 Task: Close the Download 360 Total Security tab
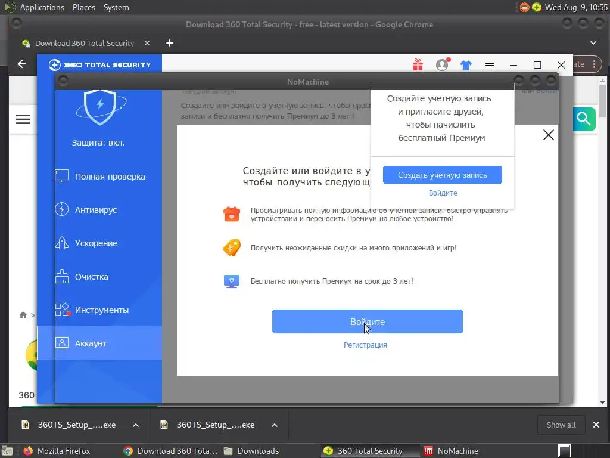pyautogui.click(x=147, y=43)
